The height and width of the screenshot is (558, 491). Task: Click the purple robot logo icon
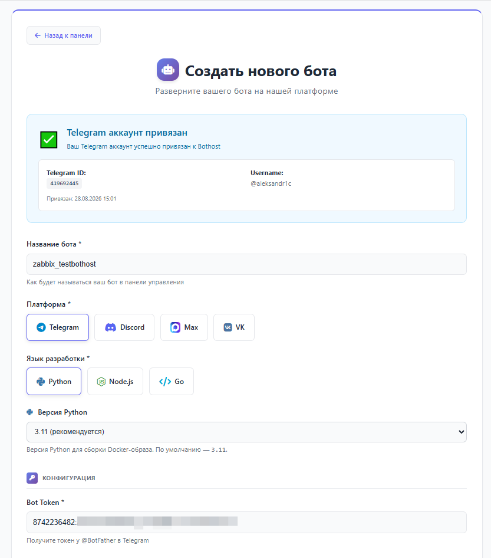(x=168, y=70)
